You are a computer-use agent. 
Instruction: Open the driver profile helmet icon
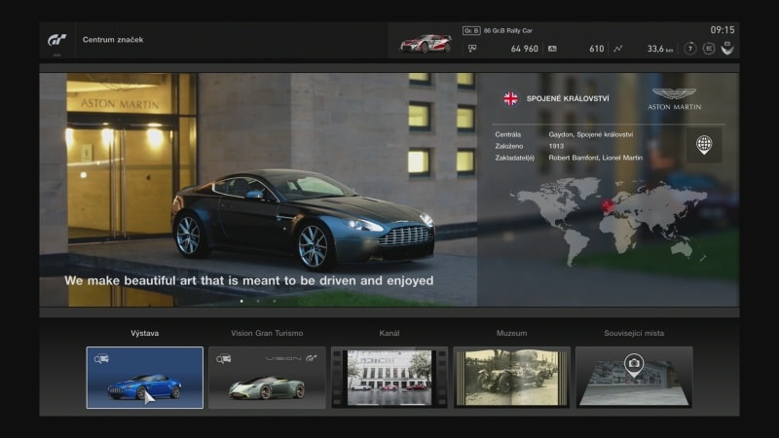click(x=727, y=48)
